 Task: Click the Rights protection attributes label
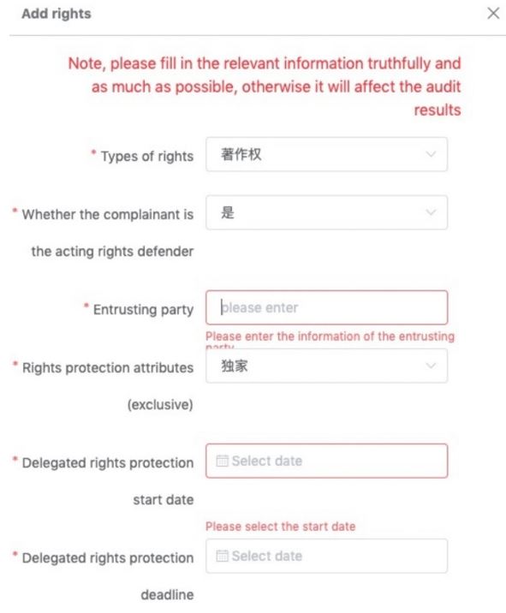coord(108,368)
